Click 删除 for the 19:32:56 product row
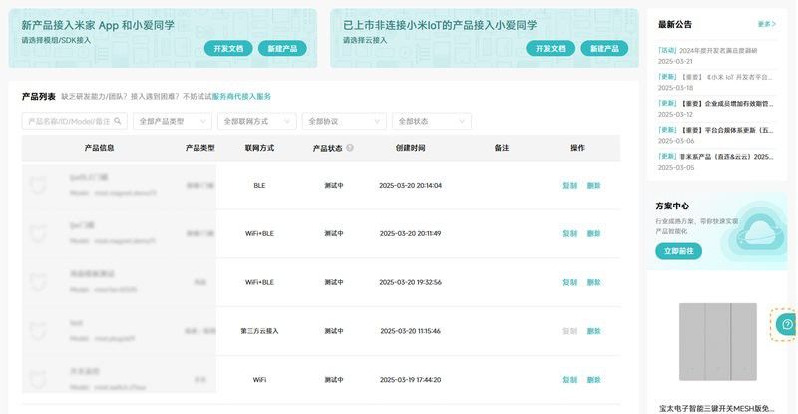The image size is (798, 414). tap(594, 282)
